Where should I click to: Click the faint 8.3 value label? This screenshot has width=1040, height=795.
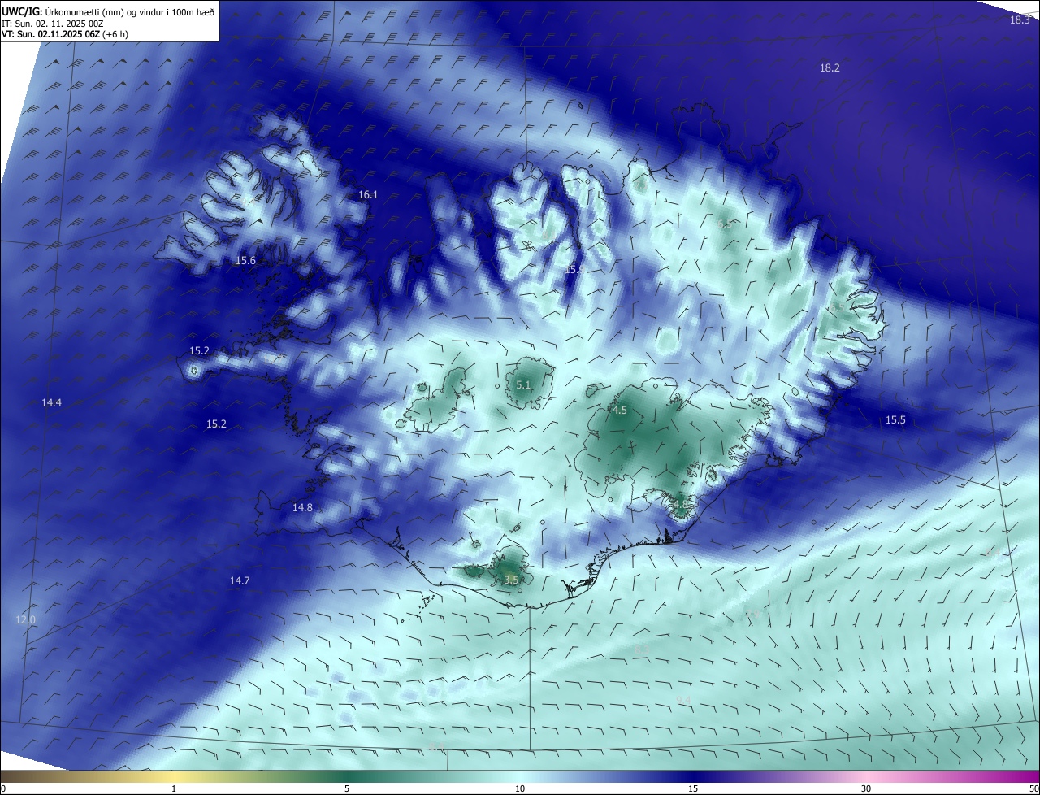click(641, 649)
